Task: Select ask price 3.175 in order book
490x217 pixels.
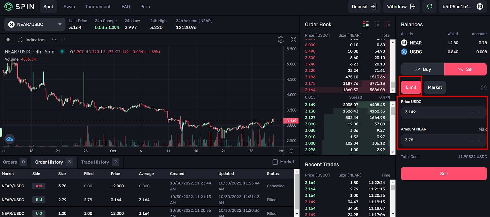Action: (310, 84)
